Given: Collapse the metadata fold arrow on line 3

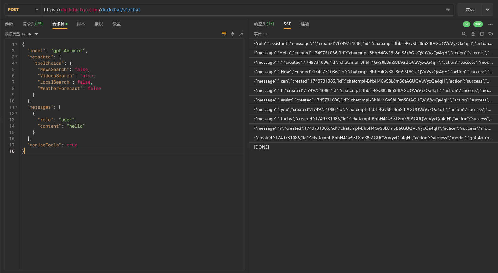Looking at the screenshot, I should [x=16, y=57].
